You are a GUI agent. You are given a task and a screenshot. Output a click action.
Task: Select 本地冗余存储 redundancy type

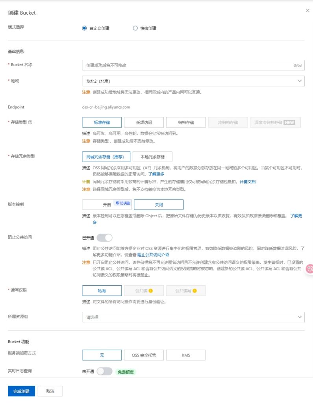(x=152, y=157)
